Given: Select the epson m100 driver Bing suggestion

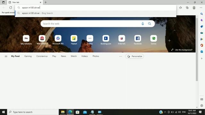Looking at the screenshot, I should [x=95, y=13].
